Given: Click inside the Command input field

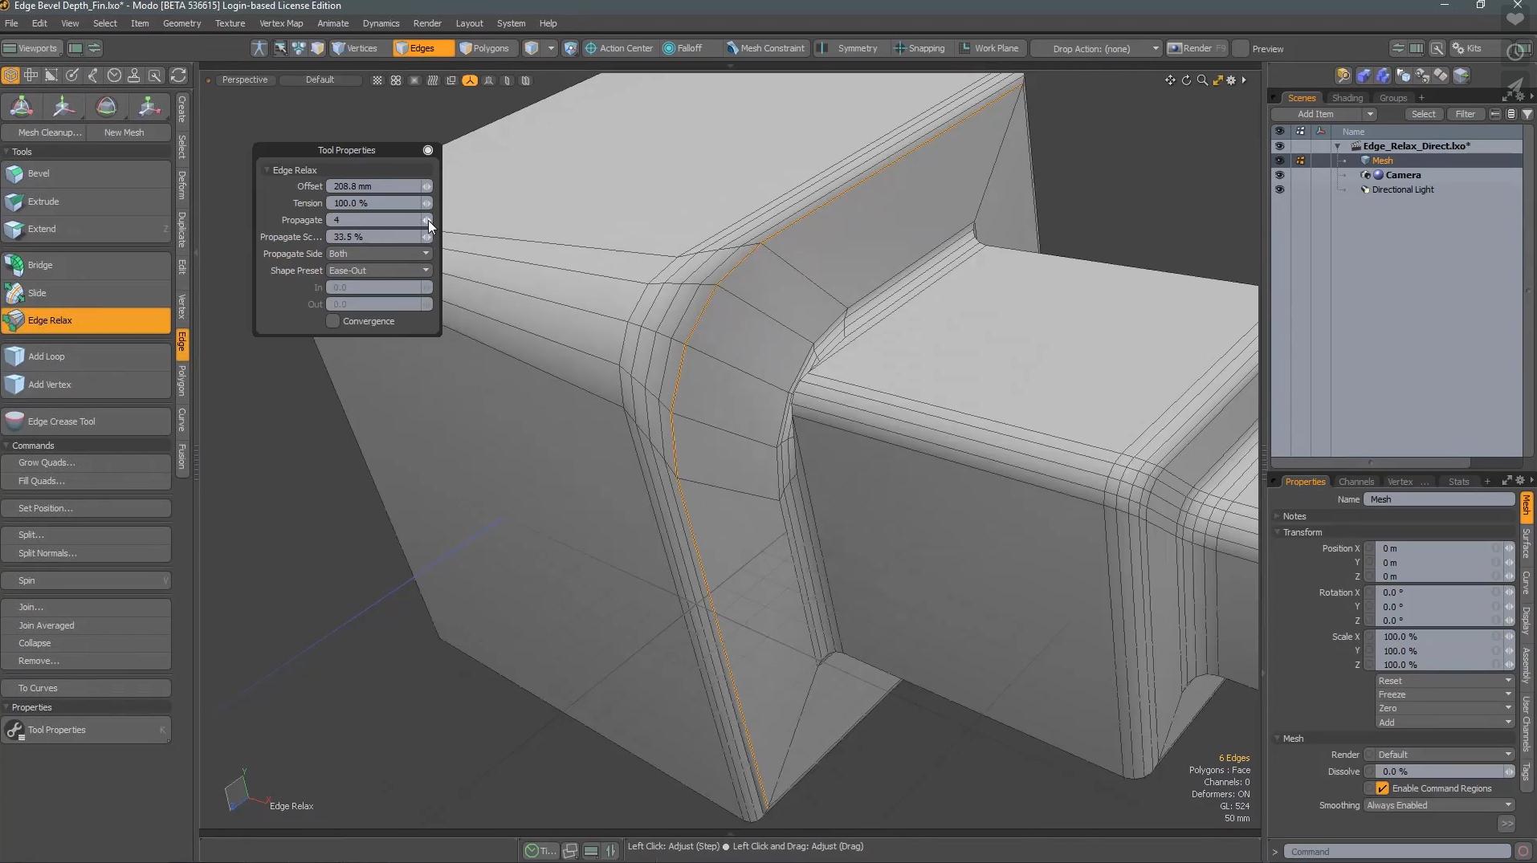Looking at the screenshot, I should pos(1395,851).
